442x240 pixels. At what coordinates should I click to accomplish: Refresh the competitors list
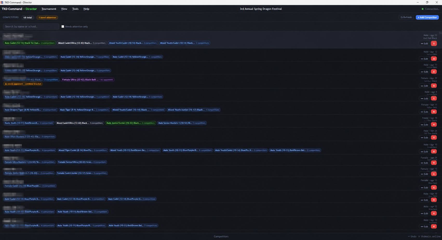click(x=406, y=17)
